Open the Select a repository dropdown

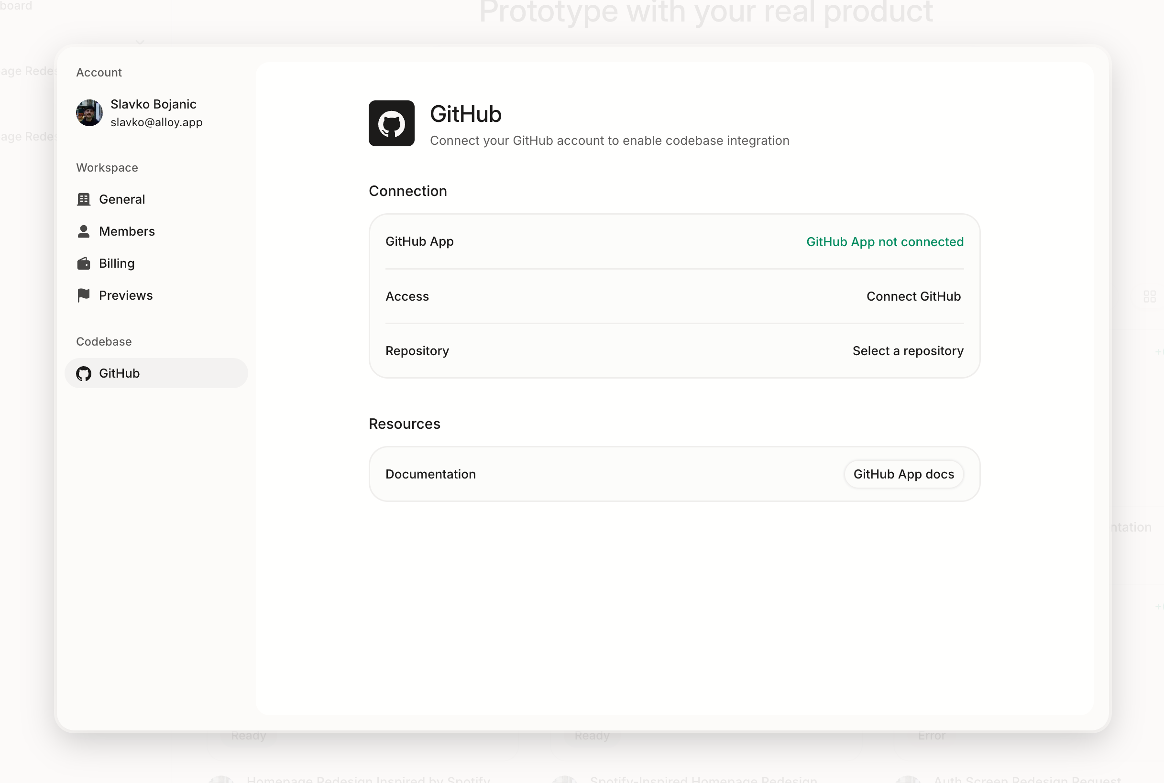907,350
